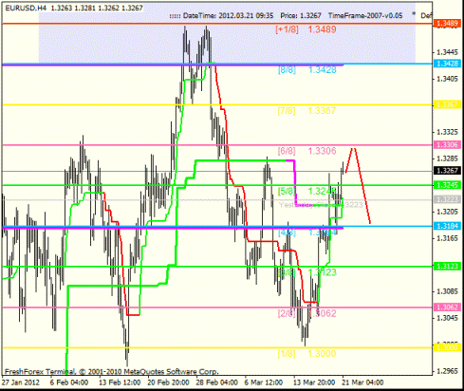This screenshot has width=464, height=391.
Task: Click the Price: 1.3267 header readout
Action: [x=301, y=15]
